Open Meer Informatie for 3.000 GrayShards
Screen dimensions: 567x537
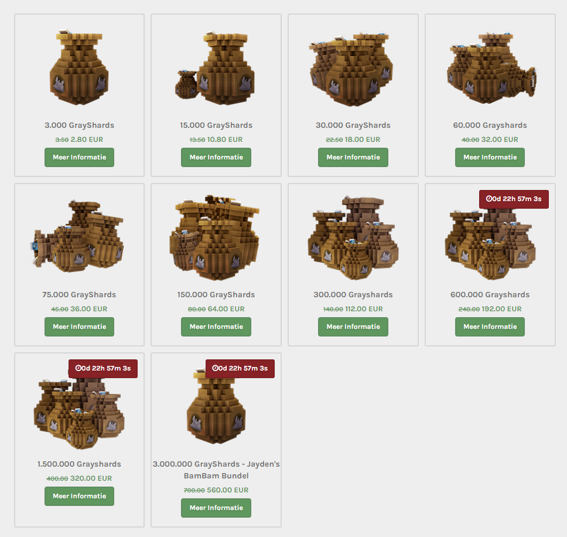coord(79,158)
